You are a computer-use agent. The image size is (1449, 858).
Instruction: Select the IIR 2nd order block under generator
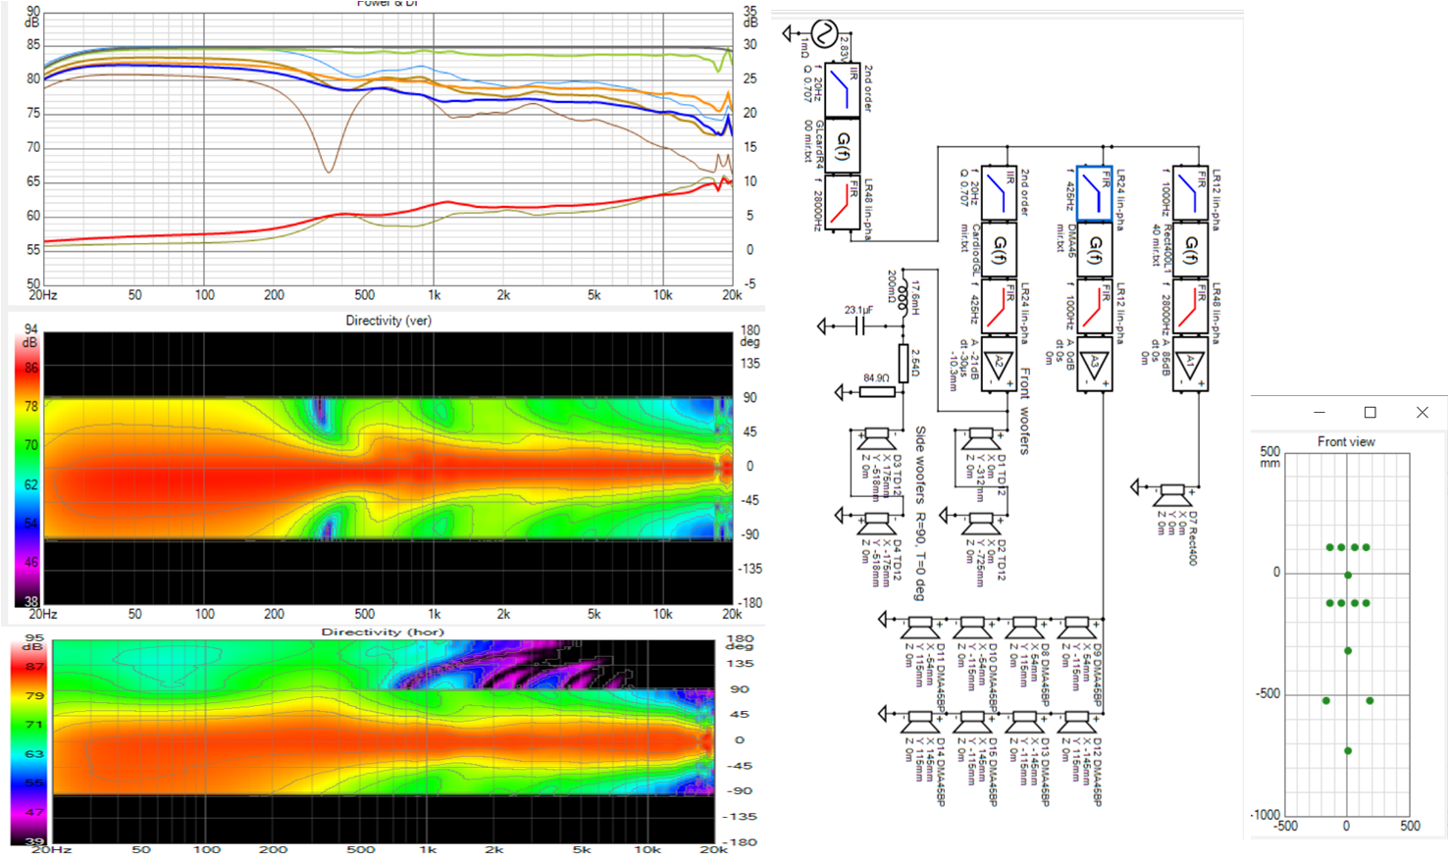(842, 89)
